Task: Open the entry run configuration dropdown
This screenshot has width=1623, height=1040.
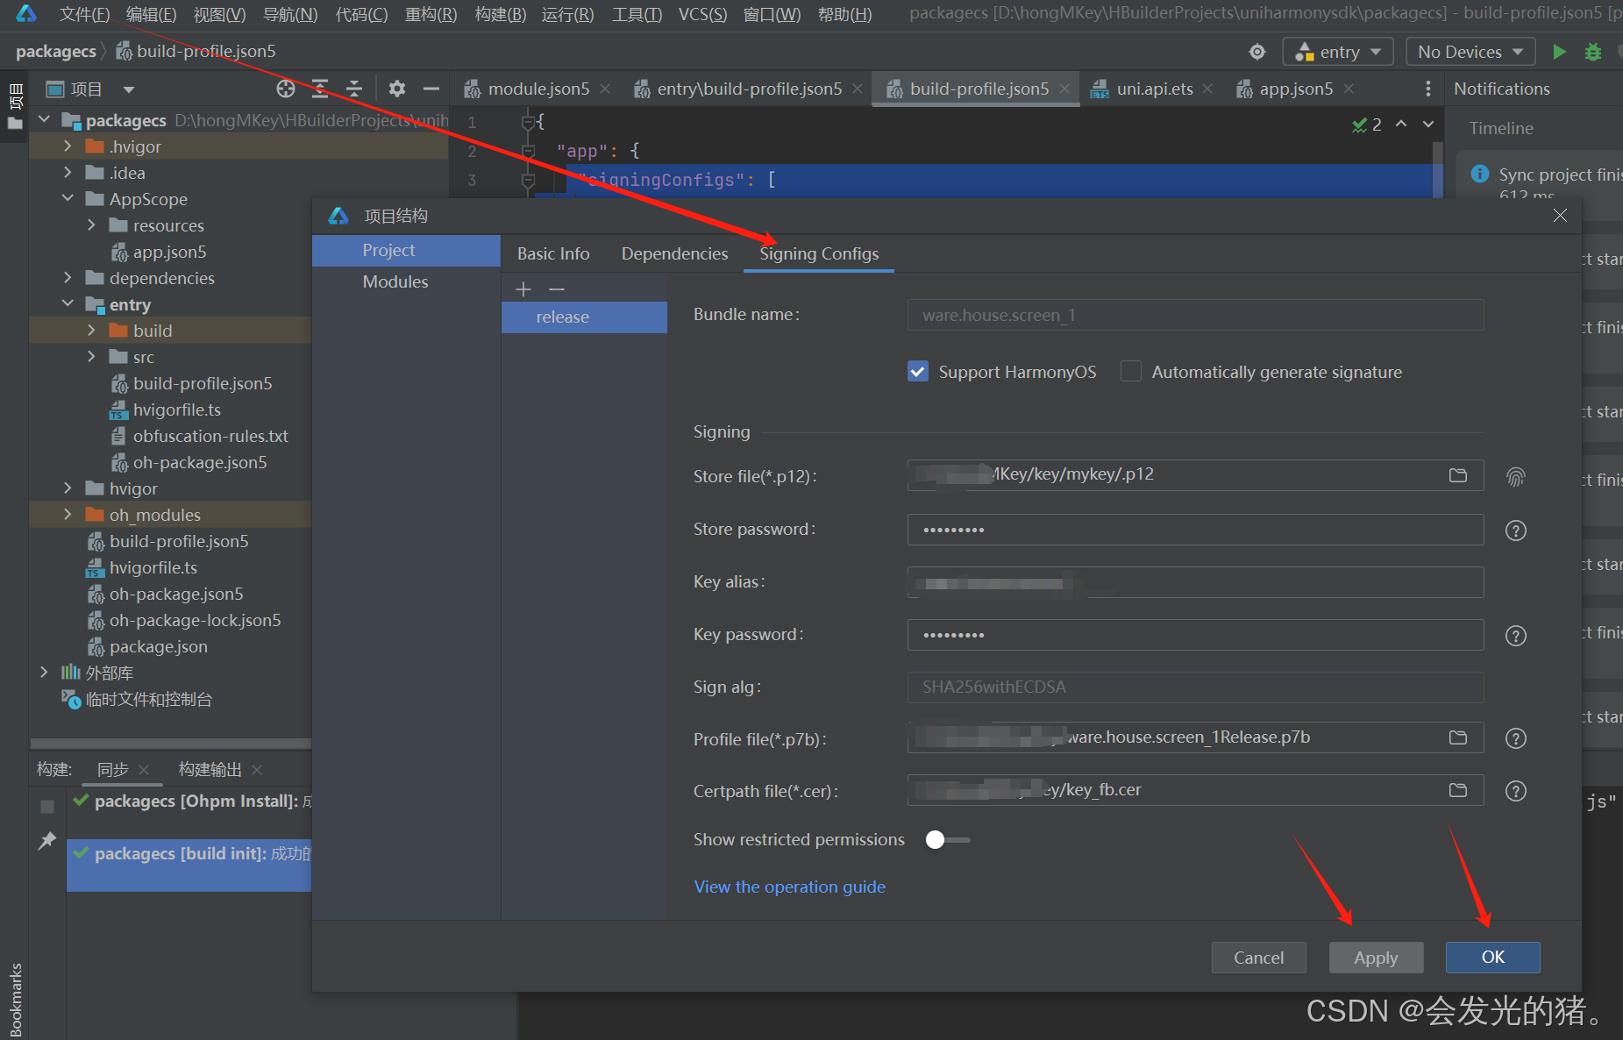Action: (1337, 51)
